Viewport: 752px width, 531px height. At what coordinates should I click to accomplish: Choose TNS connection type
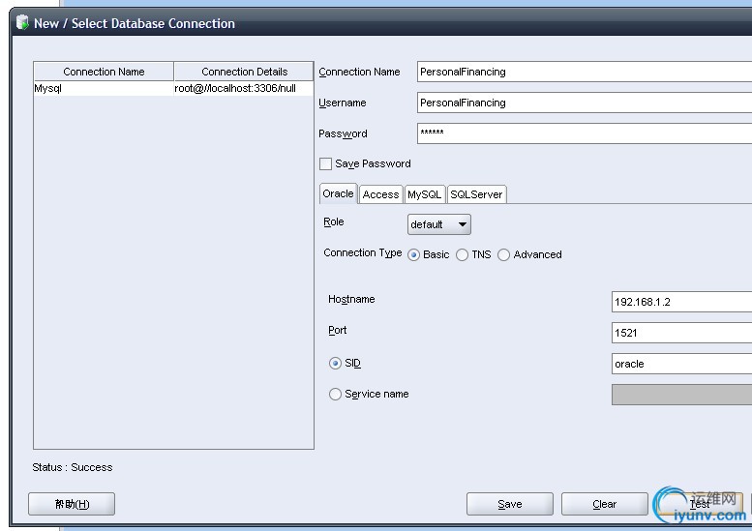pyautogui.click(x=463, y=255)
